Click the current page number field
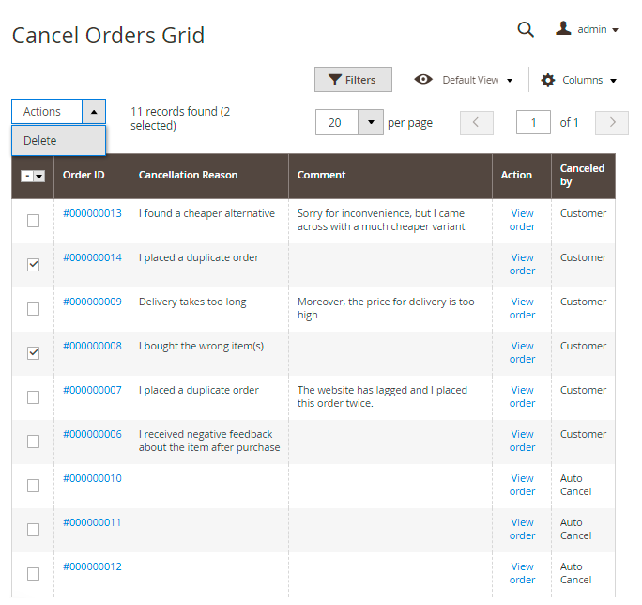This screenshot has height=605, width=642. point(533,123)
